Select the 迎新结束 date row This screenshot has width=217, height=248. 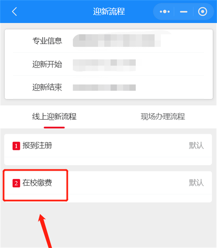click(108, 87)
